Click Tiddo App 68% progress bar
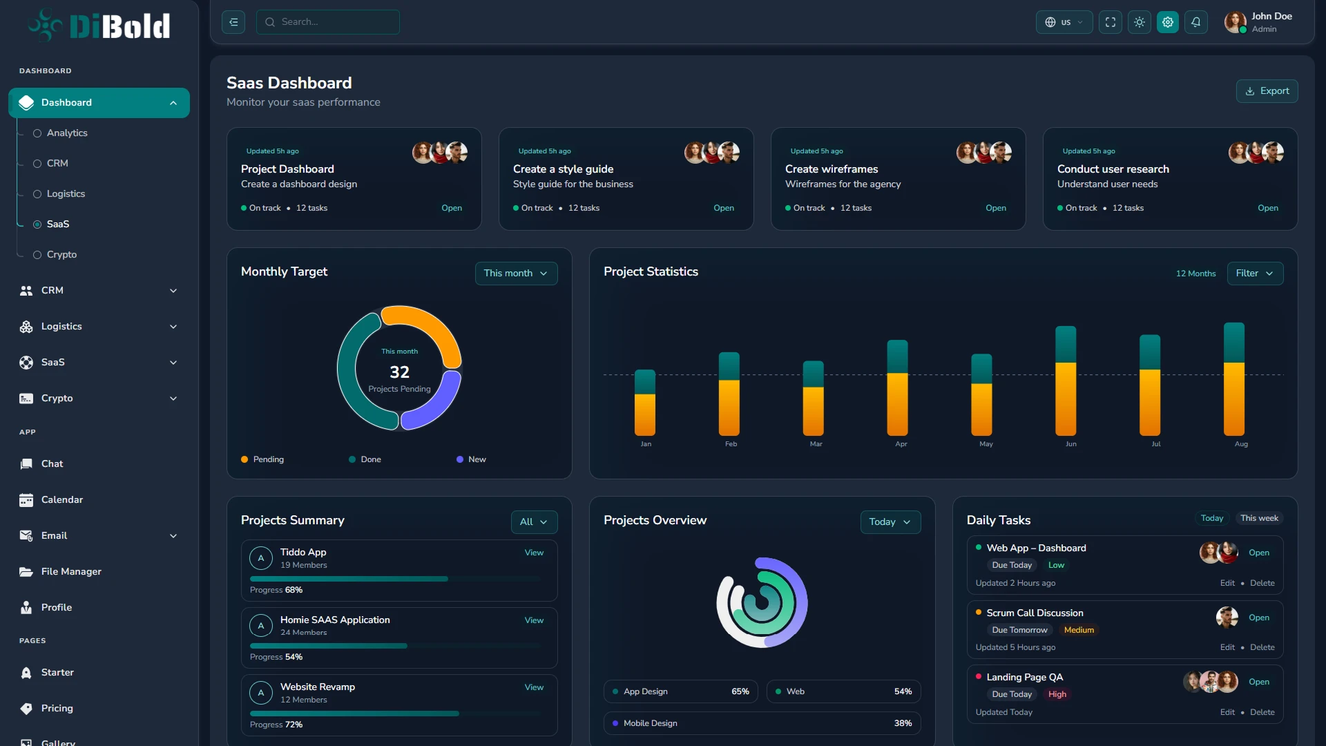1326x746 pixels. pyautogui.click(x=395, y=580)
